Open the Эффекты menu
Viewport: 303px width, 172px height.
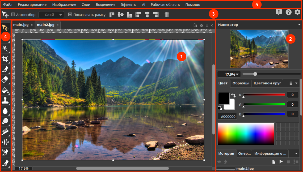click(x=129, y=5)
